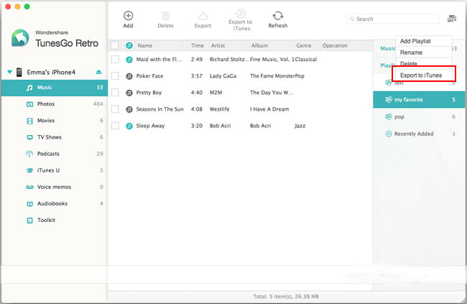Open the playlist panel icon at top right

452,19
